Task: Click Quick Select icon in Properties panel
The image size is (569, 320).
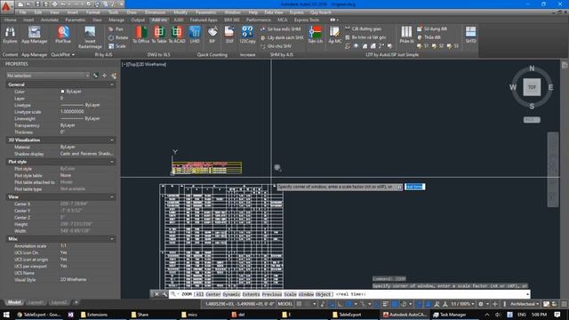Action: tap(114, 76)
